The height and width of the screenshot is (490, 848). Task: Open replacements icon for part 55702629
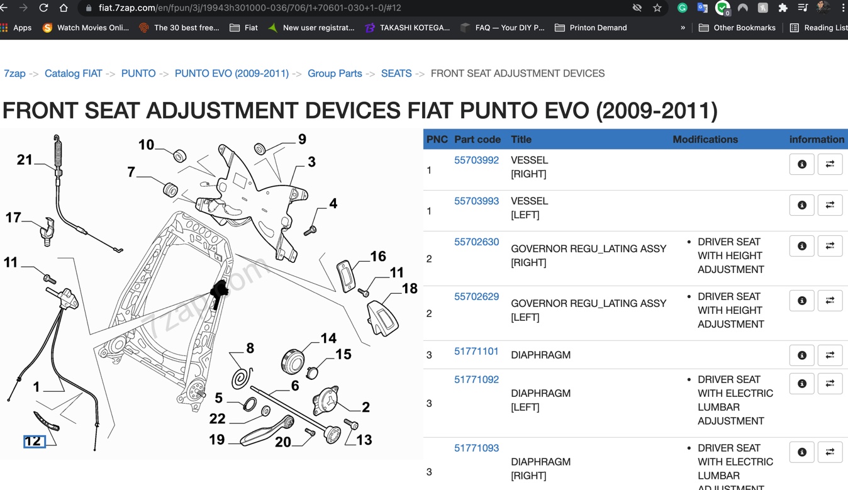click(x=830, y=301)
